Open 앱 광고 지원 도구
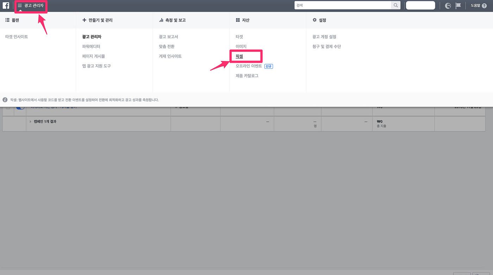The width and height of the screenshot is (493, 275). click(x=96, y=66)
